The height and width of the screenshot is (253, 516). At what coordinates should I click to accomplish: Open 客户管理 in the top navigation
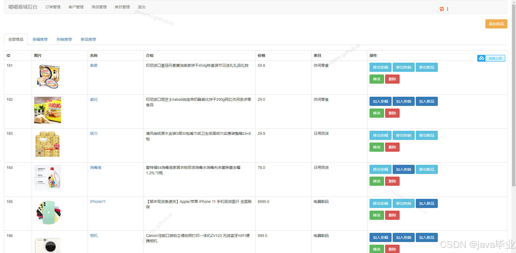point(76,7)
